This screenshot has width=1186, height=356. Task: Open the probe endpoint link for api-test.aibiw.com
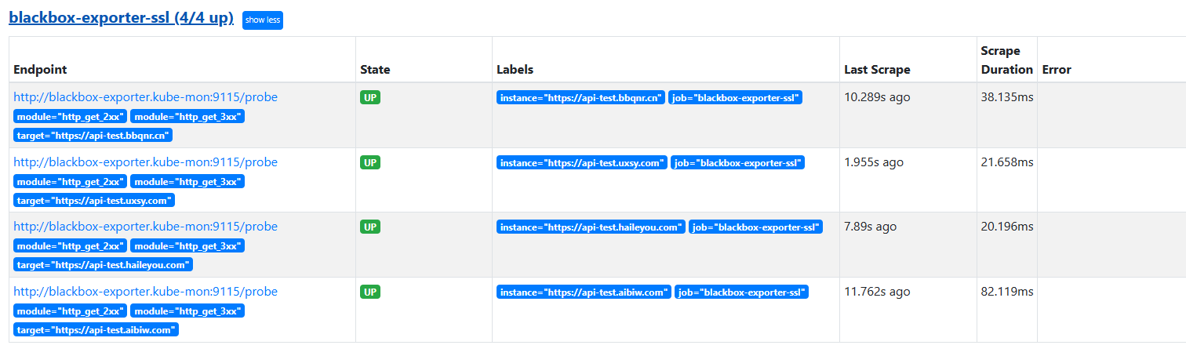point(145,292)
